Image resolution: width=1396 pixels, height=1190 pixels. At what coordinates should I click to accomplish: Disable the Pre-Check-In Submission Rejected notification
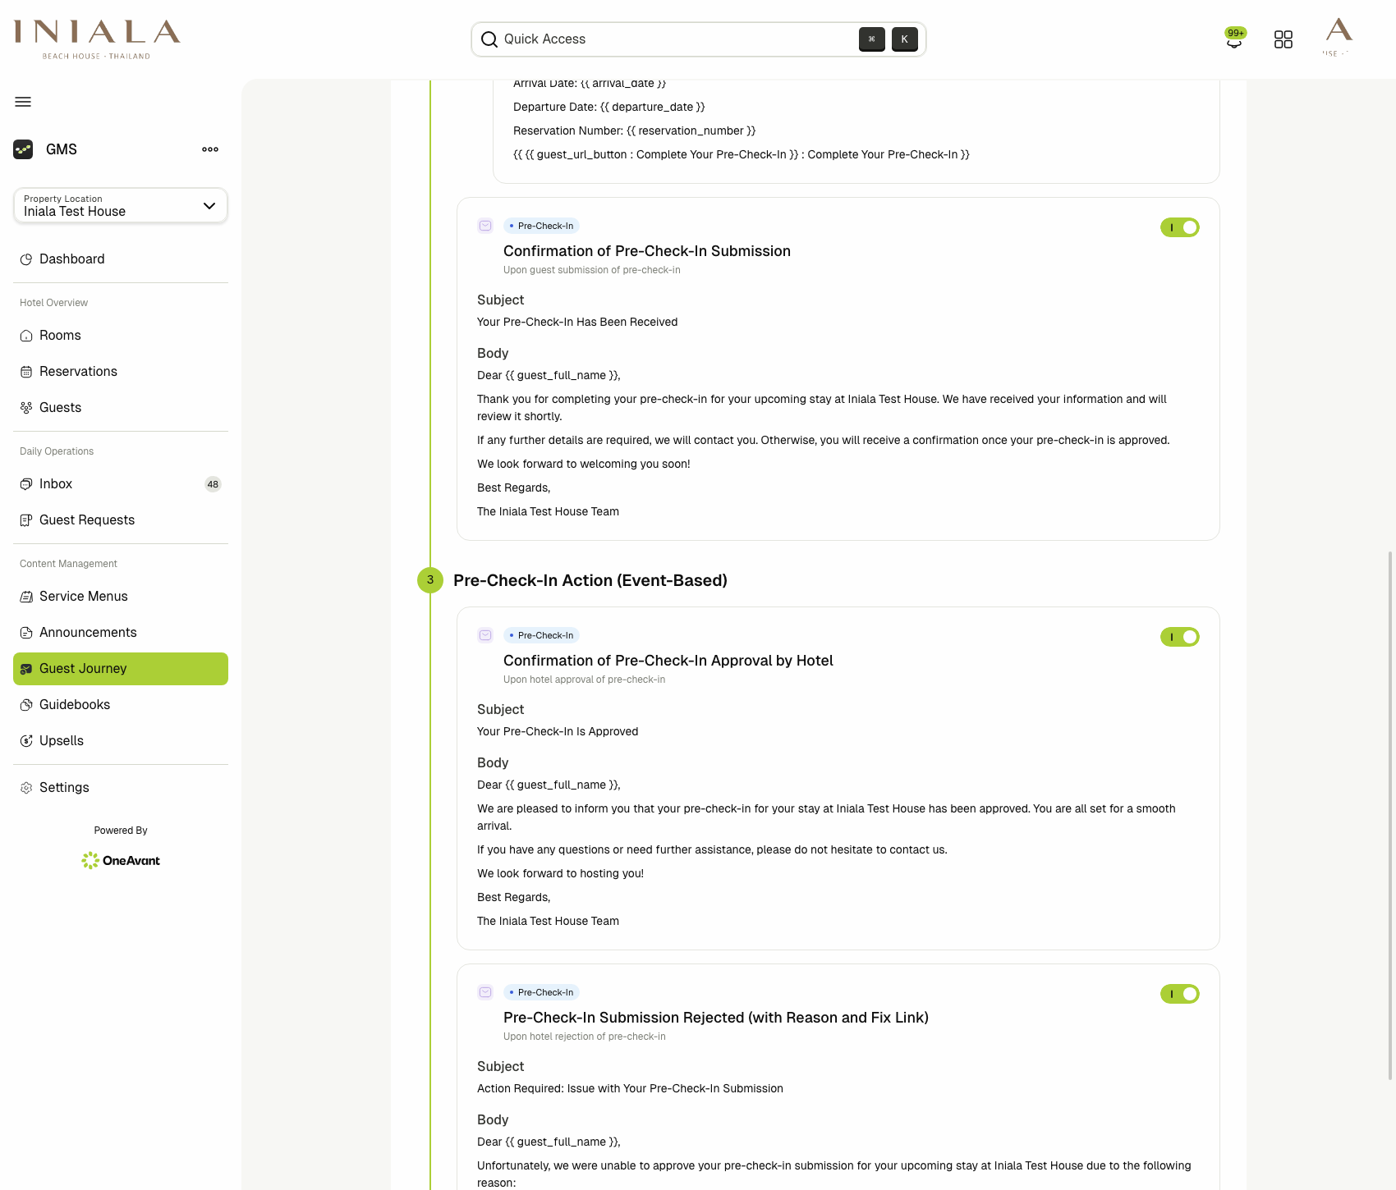pos(1180,994)
